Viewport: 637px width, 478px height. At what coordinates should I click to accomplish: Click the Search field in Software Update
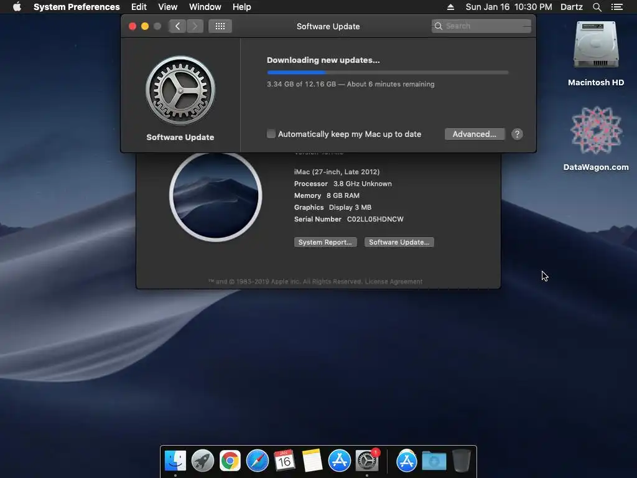coord(481,26)
